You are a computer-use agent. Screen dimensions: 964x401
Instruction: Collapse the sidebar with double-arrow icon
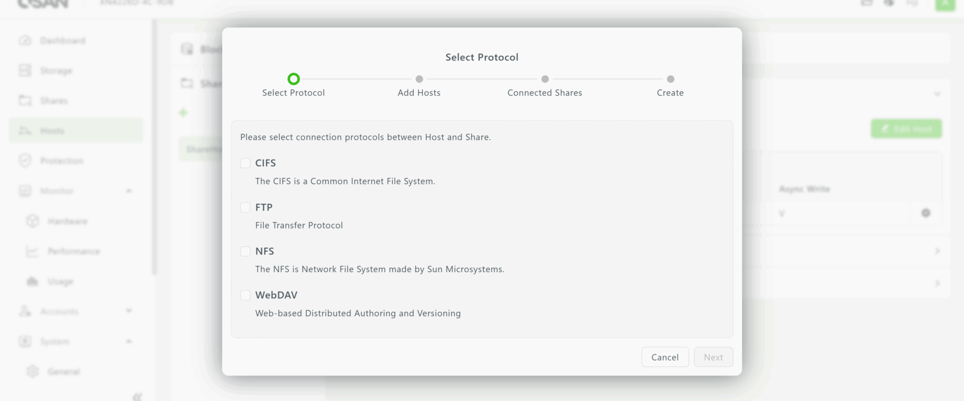tap(137, 397)
